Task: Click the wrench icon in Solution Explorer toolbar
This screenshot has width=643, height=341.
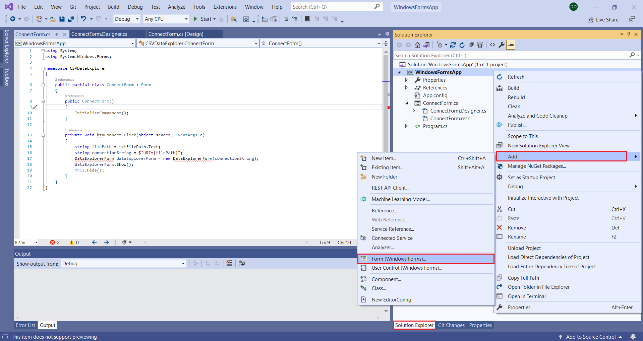Action: click(x=502, y=45)
